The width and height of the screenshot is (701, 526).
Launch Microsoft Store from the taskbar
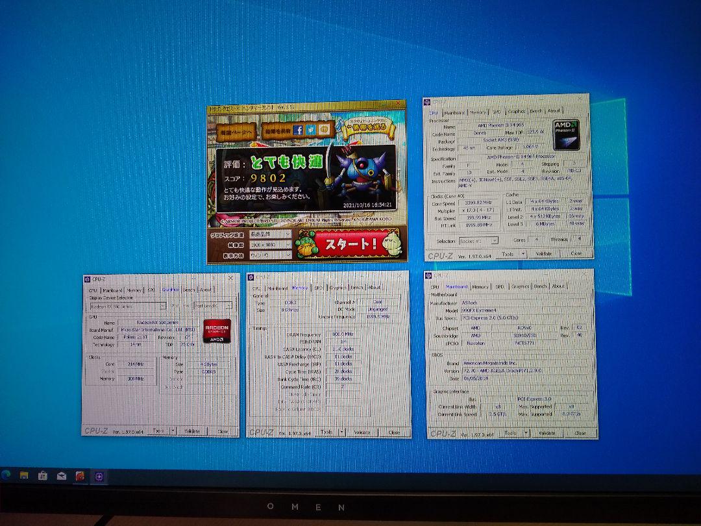43,476
